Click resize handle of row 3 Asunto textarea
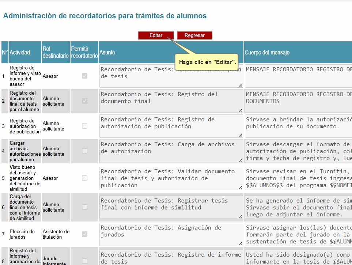 pyautogui.click(x=240, y=135)
